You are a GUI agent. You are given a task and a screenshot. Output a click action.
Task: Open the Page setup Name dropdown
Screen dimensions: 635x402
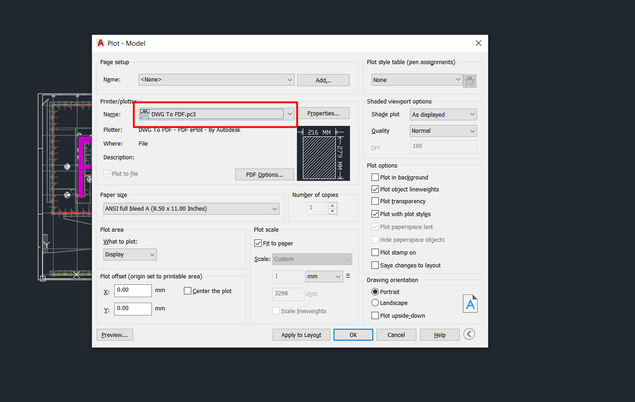(216, 80)
